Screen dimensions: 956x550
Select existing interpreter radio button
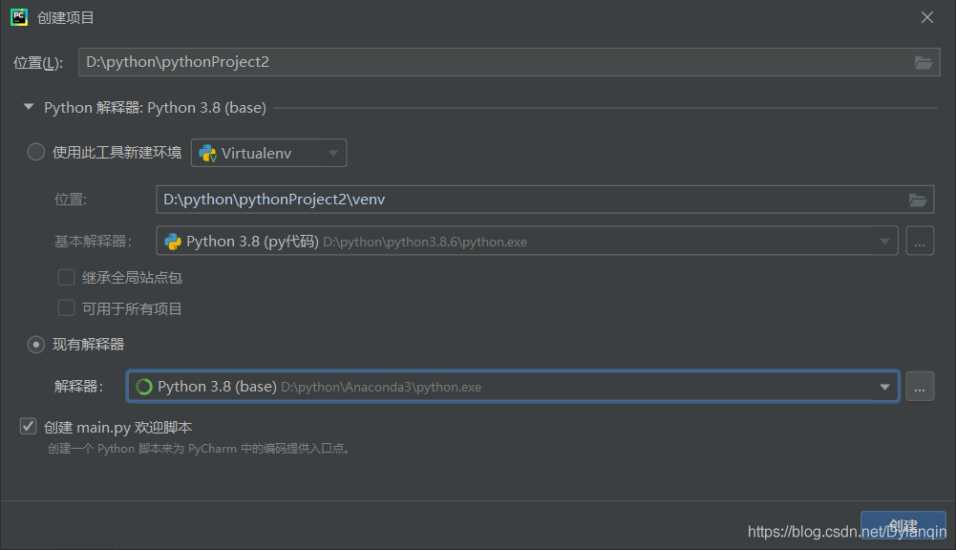(x=36, y=345)
